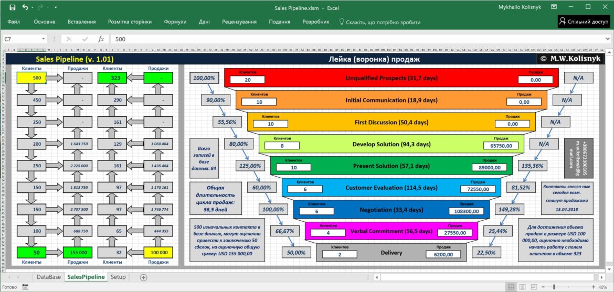Screen dimensions: 614x292
Task: Switch to the Вставлення ribbon tab
Action: 82,22
